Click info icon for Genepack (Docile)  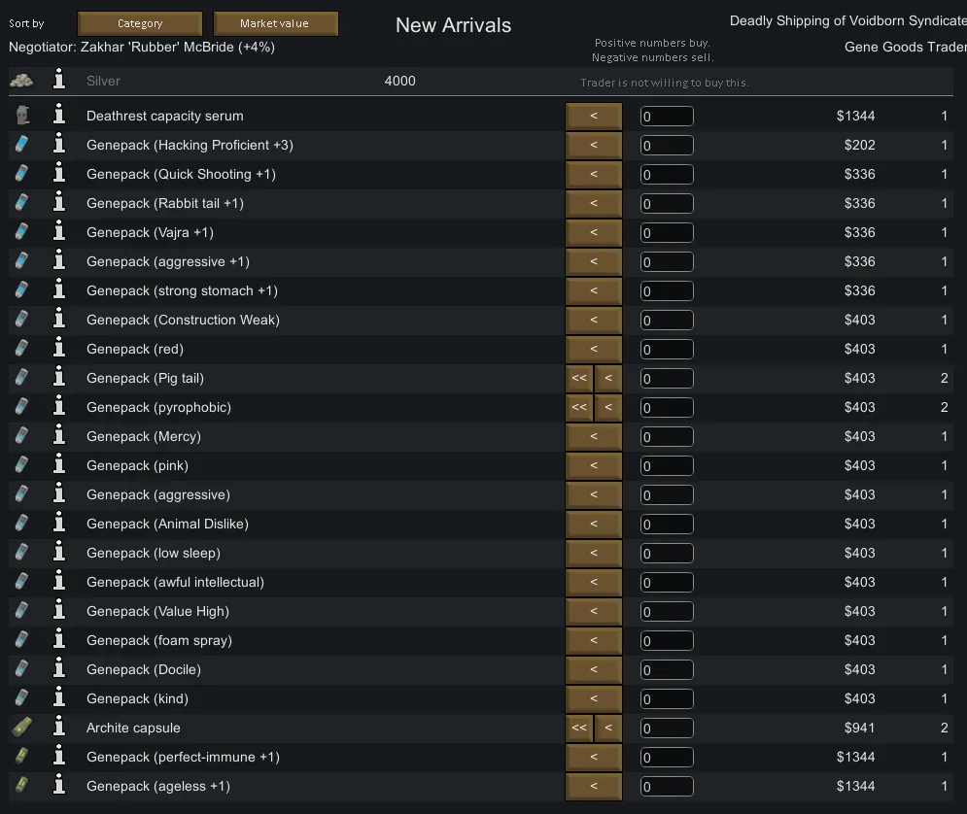point(58,669)
